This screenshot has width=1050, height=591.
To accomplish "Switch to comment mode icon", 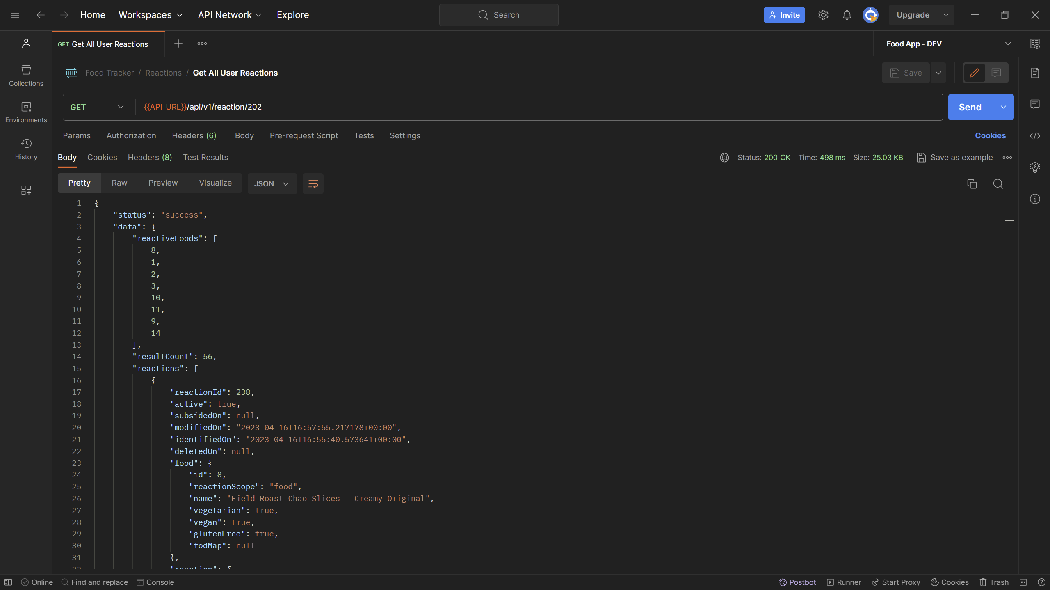I will click(996, 73).
